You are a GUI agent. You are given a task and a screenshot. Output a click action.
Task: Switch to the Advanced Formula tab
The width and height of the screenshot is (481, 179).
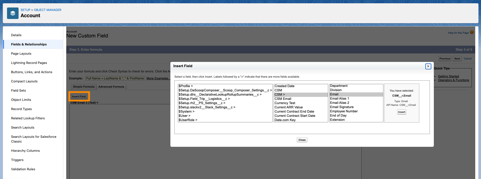111,87
